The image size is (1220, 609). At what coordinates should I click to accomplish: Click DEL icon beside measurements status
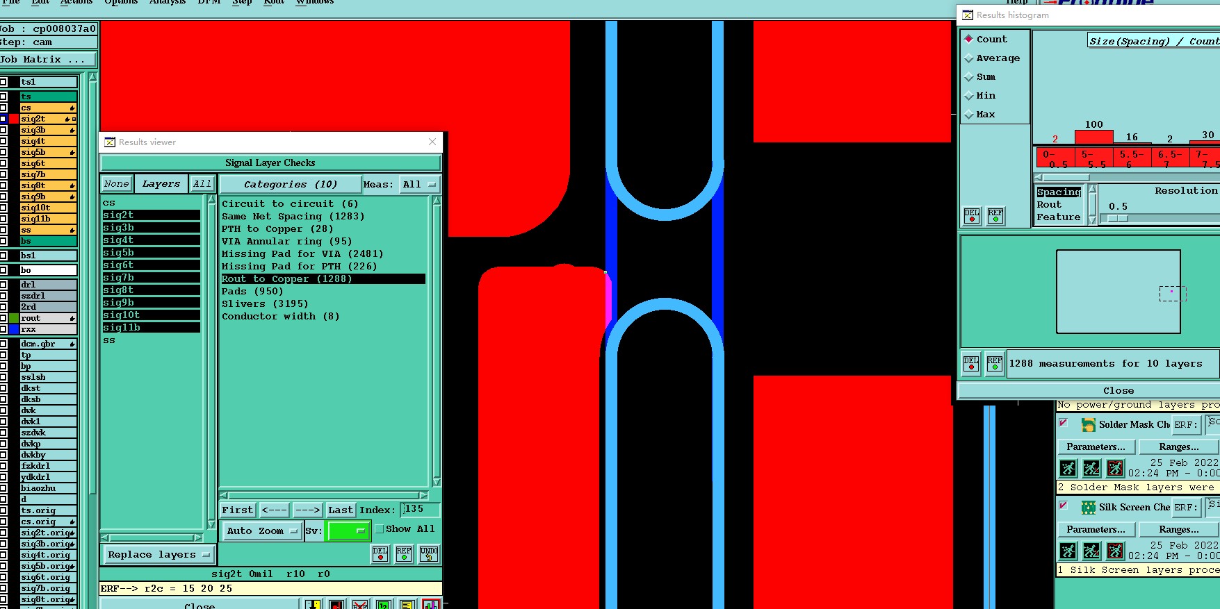(x=971, y=364)
